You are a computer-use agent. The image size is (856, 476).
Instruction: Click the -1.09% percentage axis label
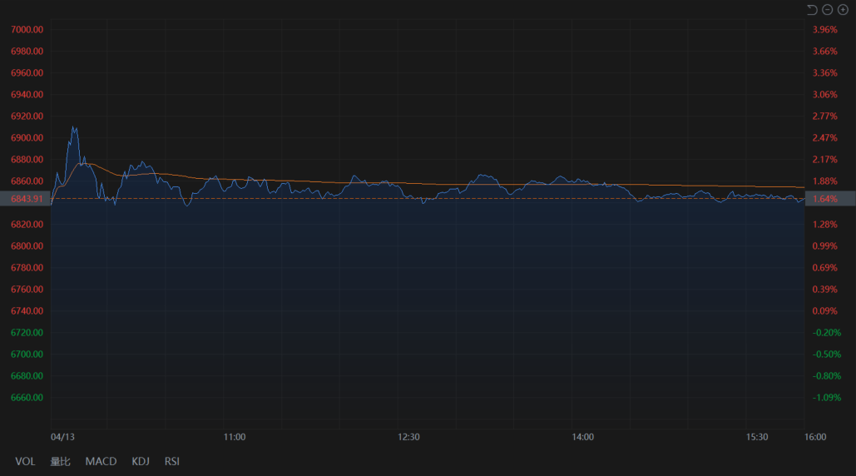point(826,398)
